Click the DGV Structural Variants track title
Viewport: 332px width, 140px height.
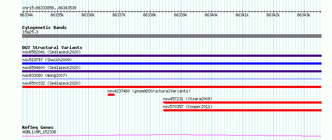[52, 48]
